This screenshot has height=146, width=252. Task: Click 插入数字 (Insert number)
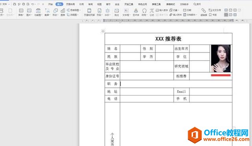162,10
